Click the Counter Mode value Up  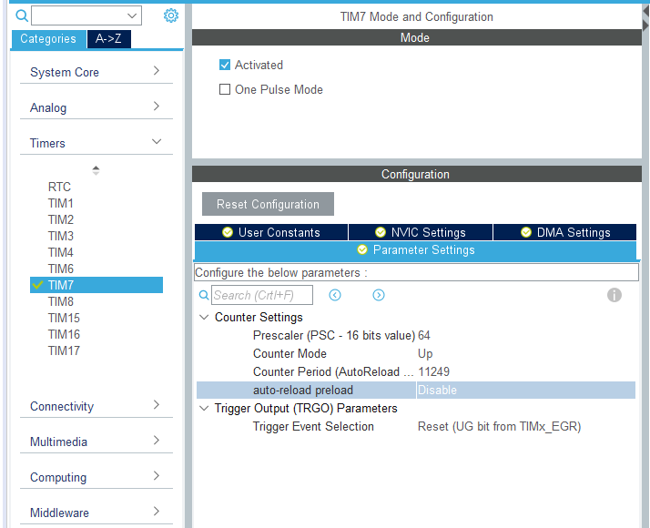pyautogui.click(x=425, y=353)
